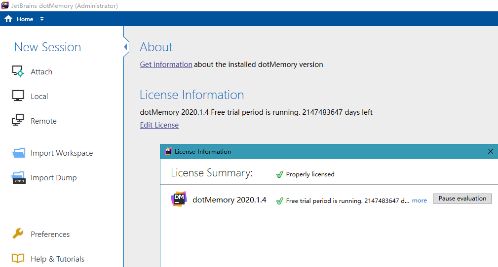The image size is (498, 267).
Task: Open the Home dropdown arrow
Action: click(x=42, y=19)
